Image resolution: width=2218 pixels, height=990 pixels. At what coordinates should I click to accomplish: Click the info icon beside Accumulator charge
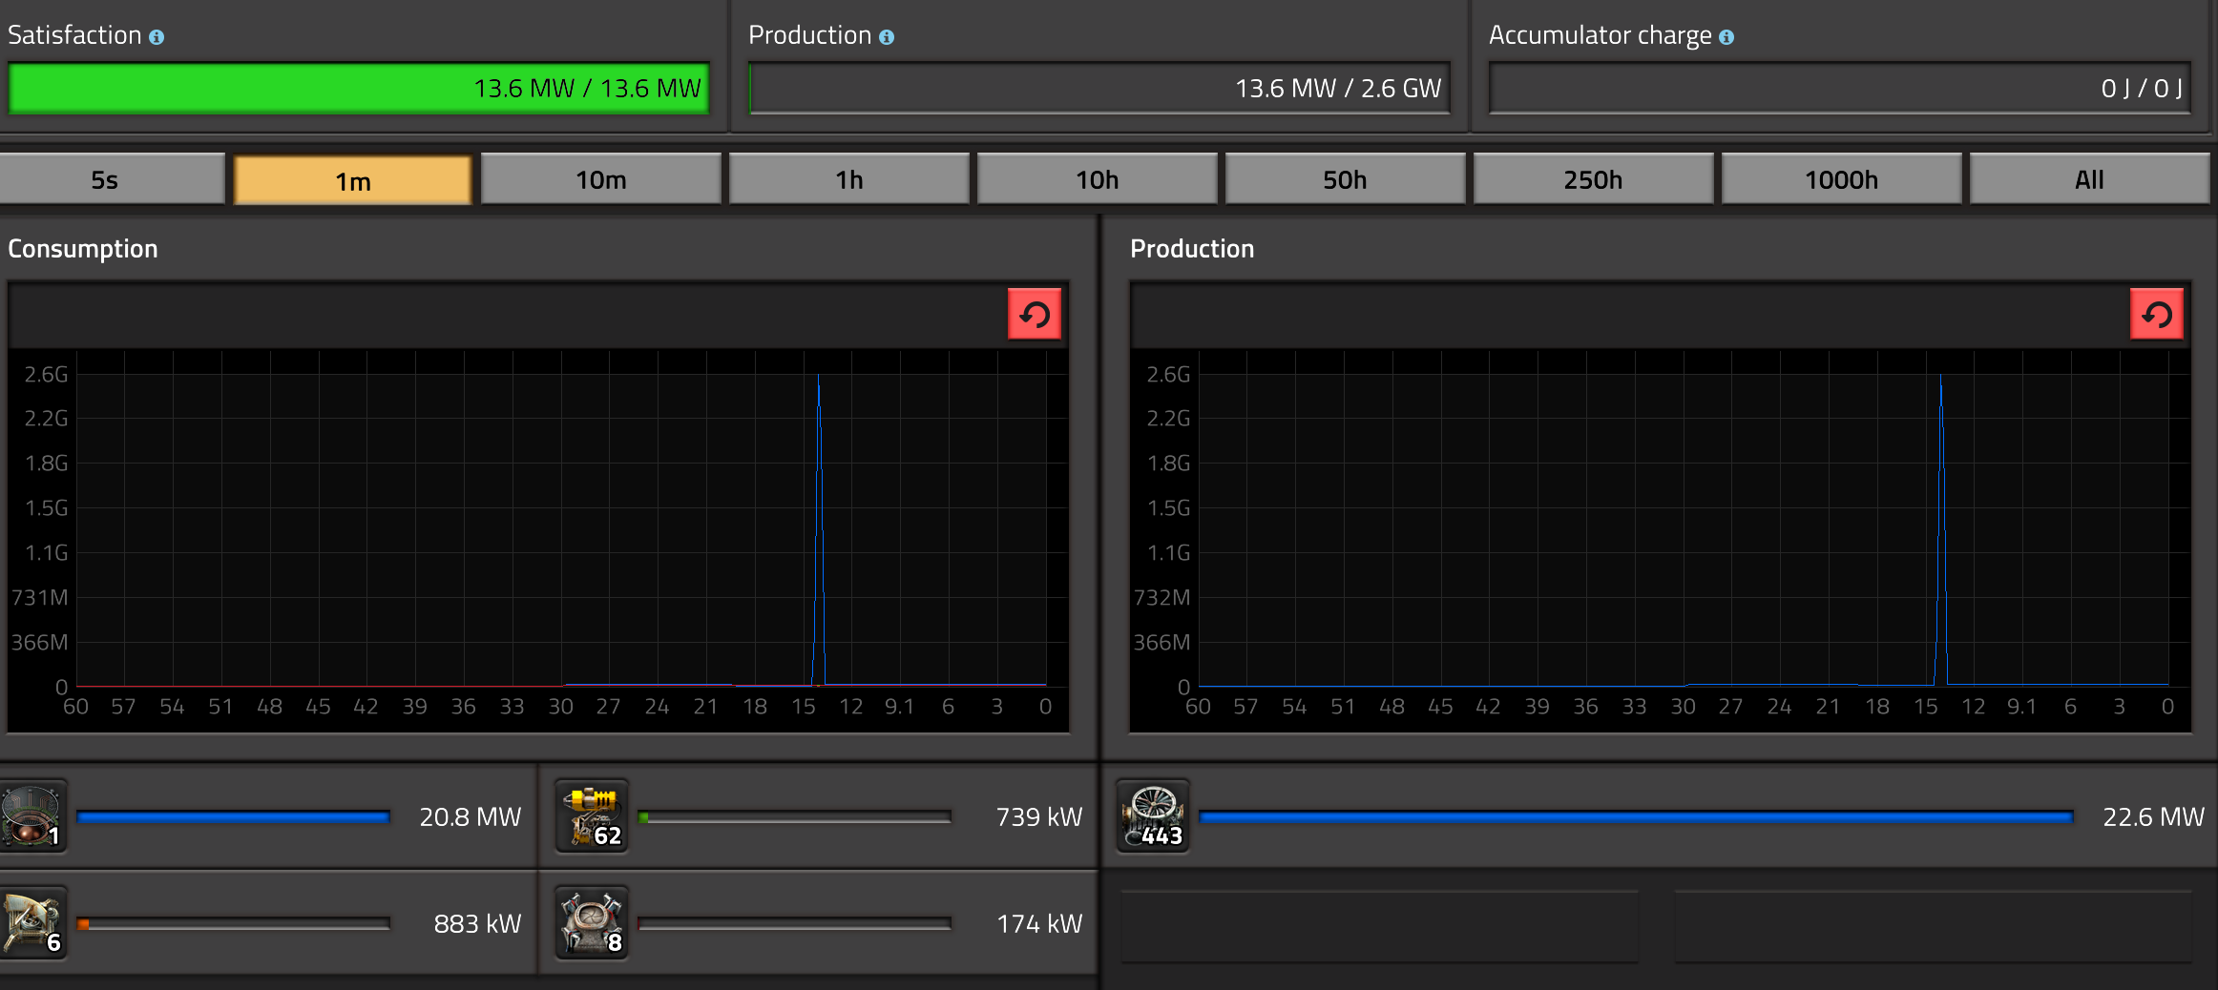[x=1726, y=37]
